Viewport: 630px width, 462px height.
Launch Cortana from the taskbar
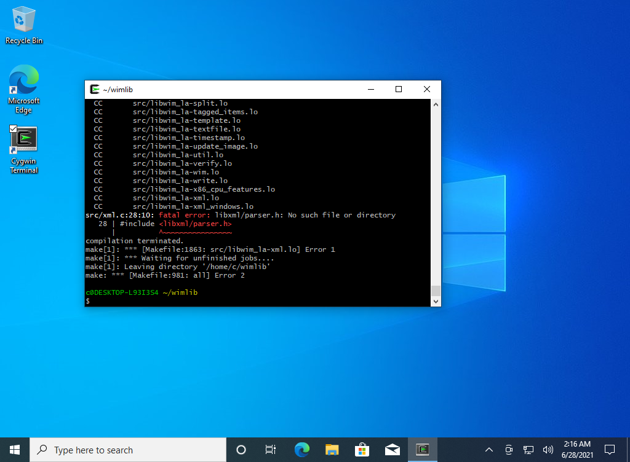[x=241, y=449]
